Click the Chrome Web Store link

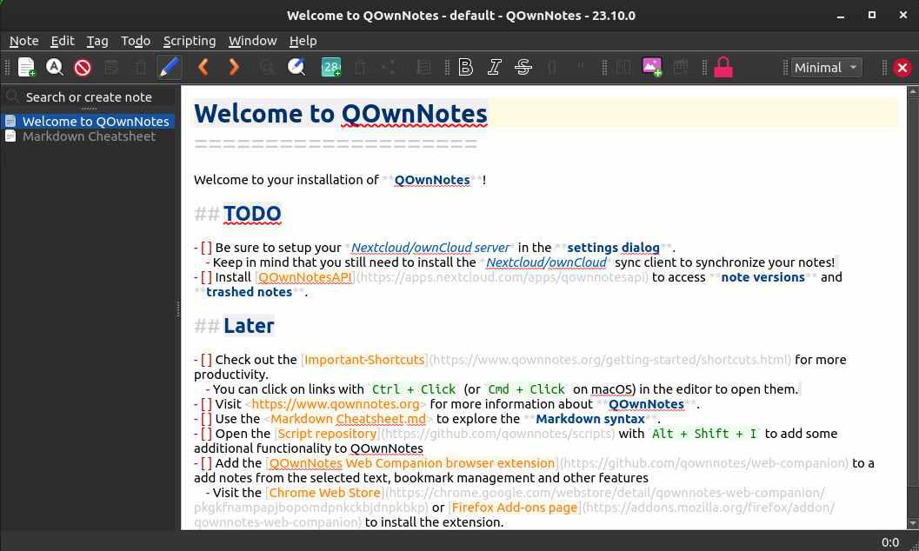(324, 493)
